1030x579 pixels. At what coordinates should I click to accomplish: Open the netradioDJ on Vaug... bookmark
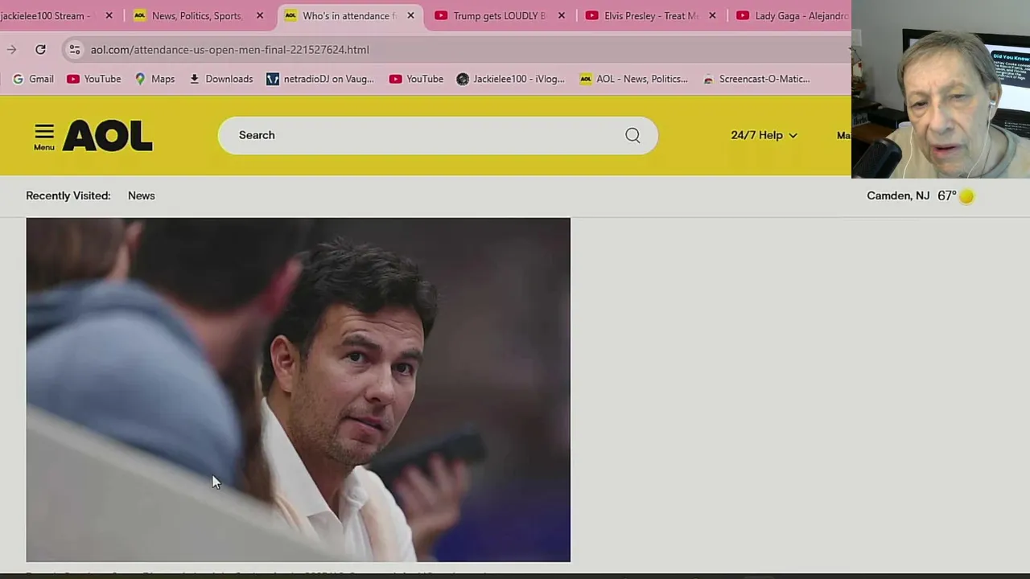pos(320,79)
